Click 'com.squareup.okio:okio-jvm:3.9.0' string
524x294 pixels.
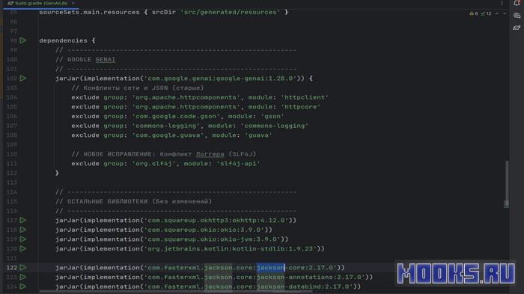212,239
